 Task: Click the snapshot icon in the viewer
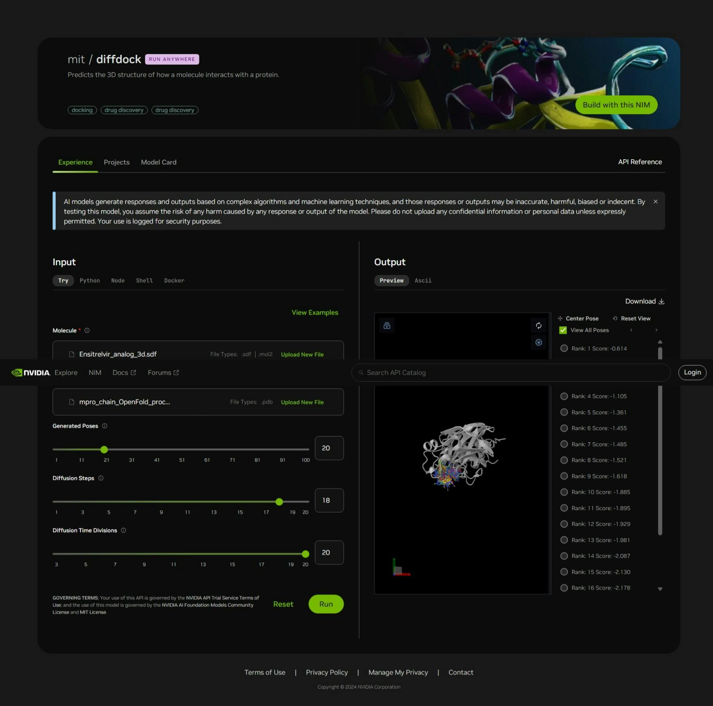tap(539, 343)
